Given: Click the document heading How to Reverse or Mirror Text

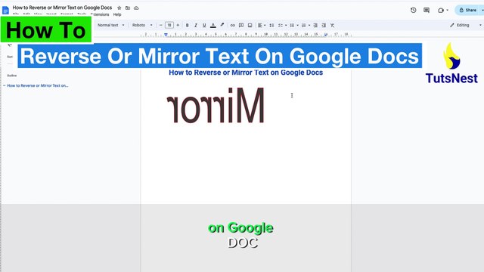Looking at the screenshot, I should 246,73.
